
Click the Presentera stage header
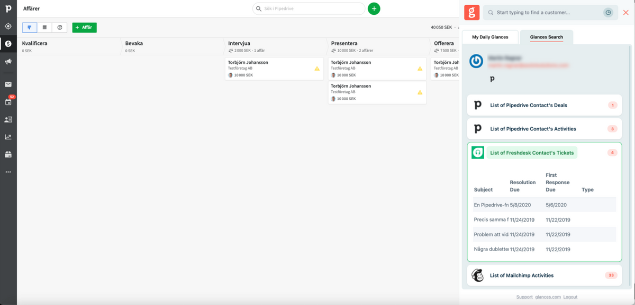click(344, 43)
